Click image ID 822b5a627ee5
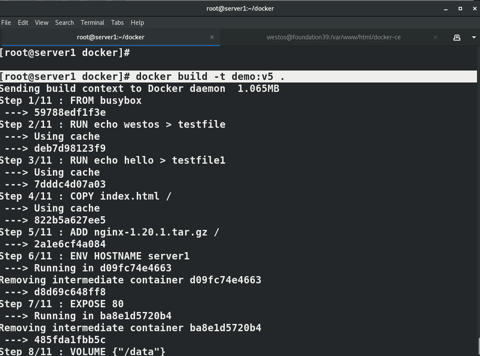The width and height of the screenshot is (480, 356). point(70,220)
